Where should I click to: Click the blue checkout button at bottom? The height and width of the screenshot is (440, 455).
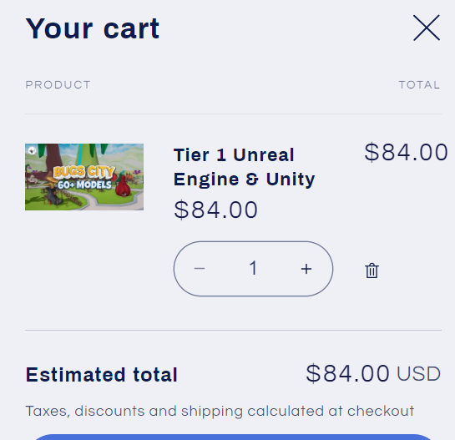[x=234, y=437]
